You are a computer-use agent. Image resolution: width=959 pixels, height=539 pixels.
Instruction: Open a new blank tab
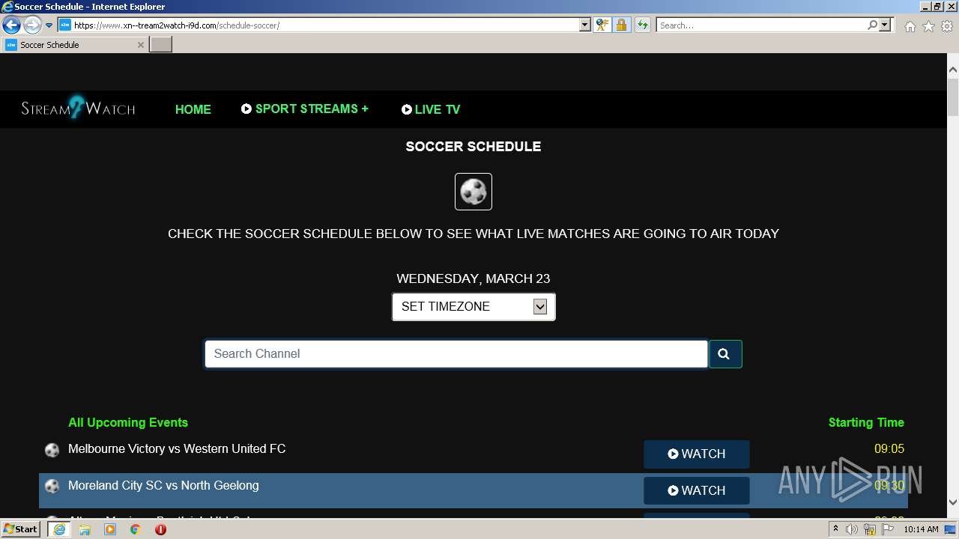point(160,45)
